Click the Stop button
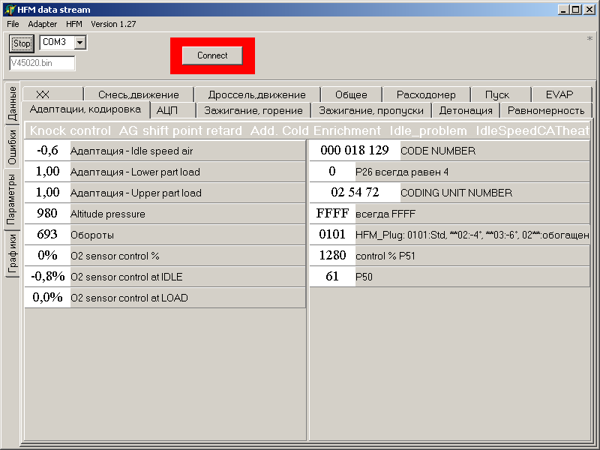Image resolution: width=600 pixels, height=450 pixels. [x=22, y=43]
